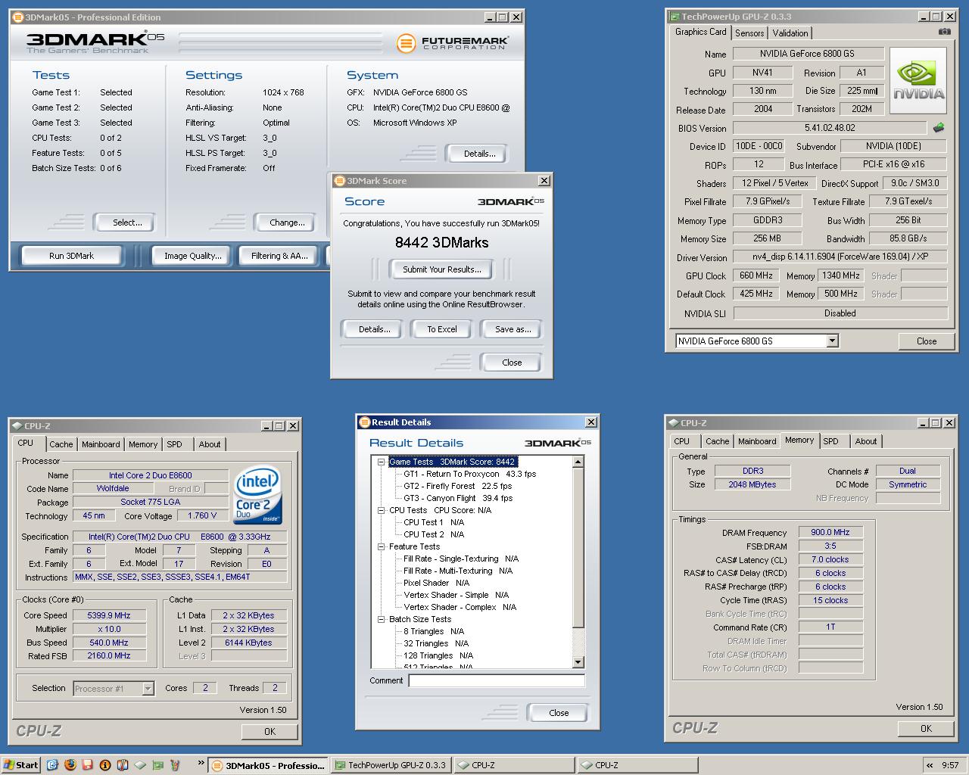
Task: Click the 8442 3DMarks score text
Action: click(441, 243)
